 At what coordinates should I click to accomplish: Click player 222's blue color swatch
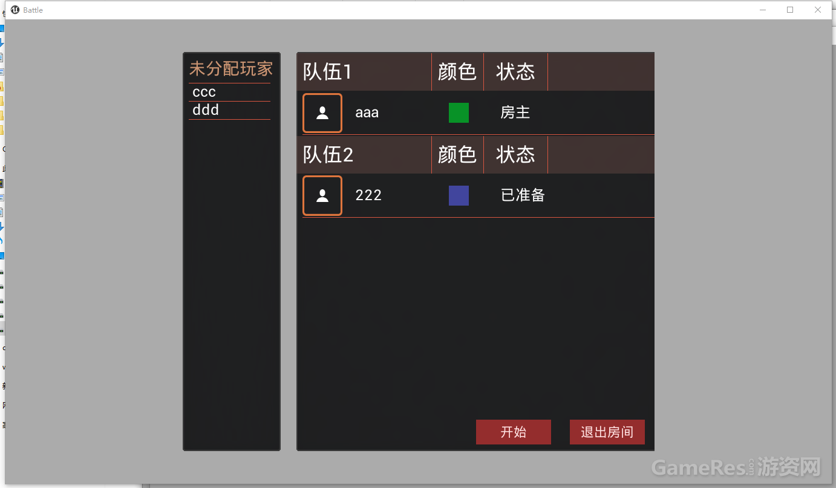pos(458,195)
